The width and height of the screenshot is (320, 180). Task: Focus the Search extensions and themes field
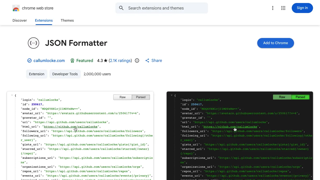point(161,8)
